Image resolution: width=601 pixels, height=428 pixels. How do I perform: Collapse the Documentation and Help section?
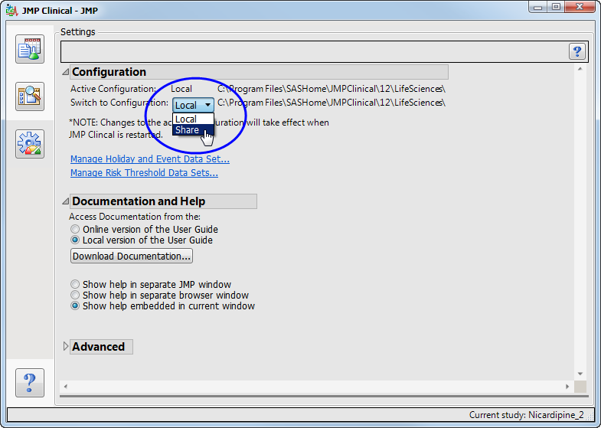[66, 201]
